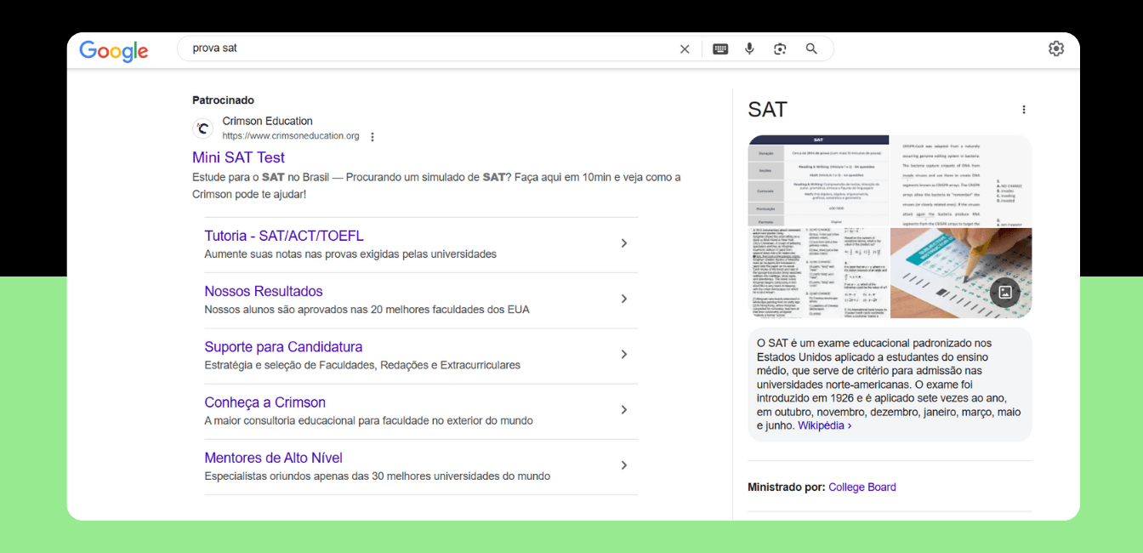This screenshot has height=553, width=1143.
Task: Expand the Mentores de Alto Nível chevron
Action: (x=623, y=465)
